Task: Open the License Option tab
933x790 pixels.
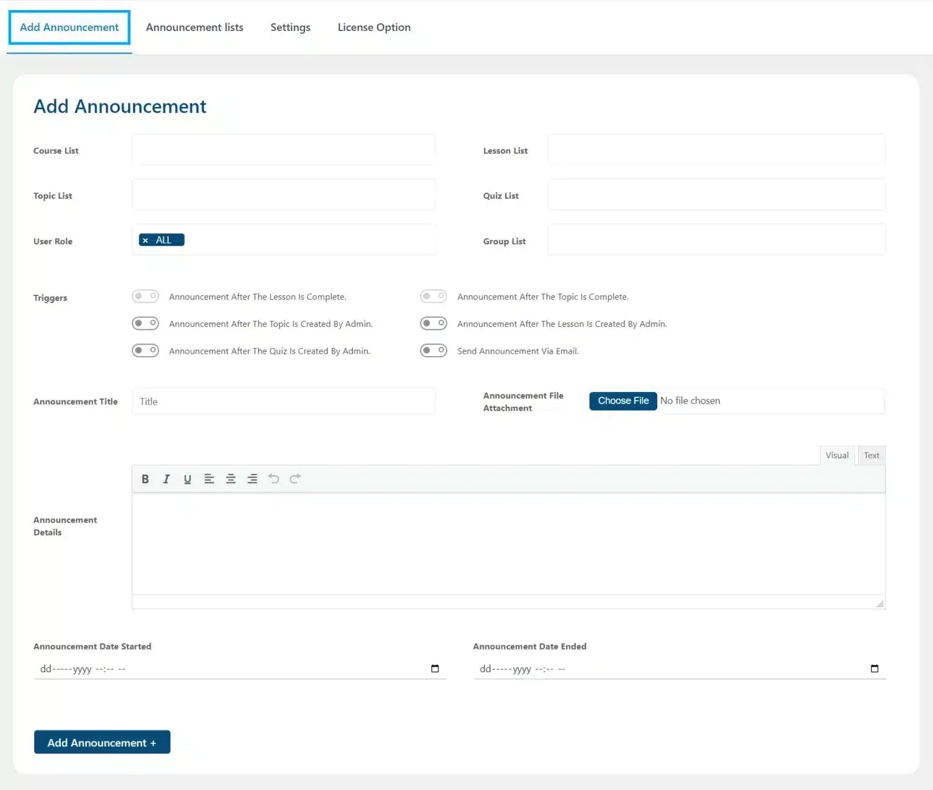Action: [374, 27]
